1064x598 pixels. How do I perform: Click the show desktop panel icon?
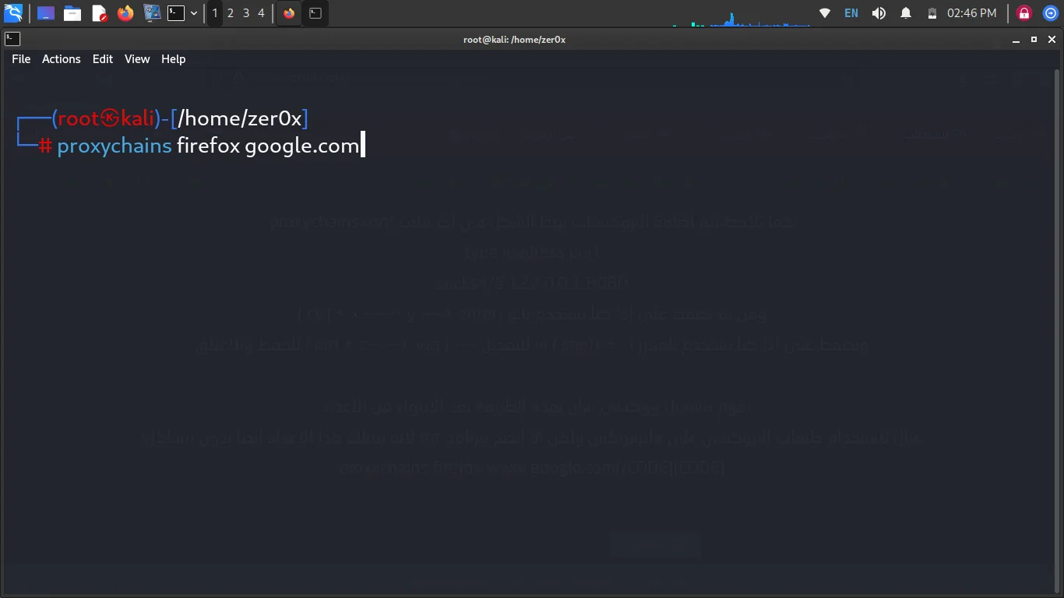pos(46,13)
